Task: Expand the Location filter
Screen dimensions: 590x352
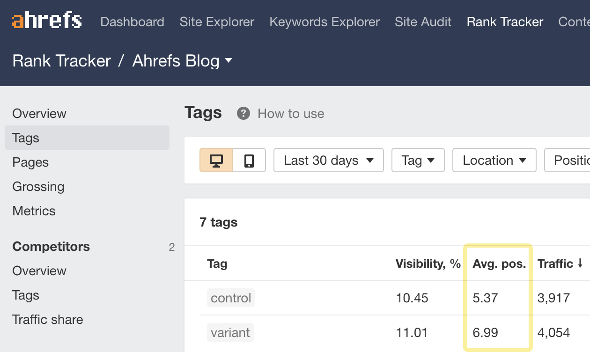Action: (494, 160)
